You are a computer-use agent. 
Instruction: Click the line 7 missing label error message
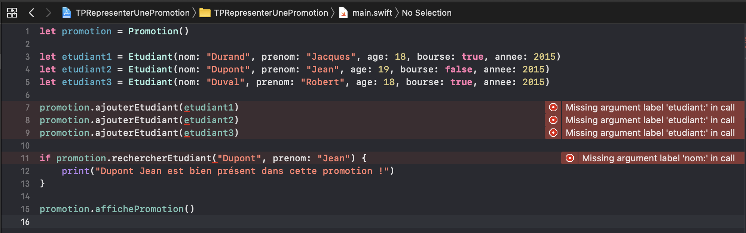point(650,108)
